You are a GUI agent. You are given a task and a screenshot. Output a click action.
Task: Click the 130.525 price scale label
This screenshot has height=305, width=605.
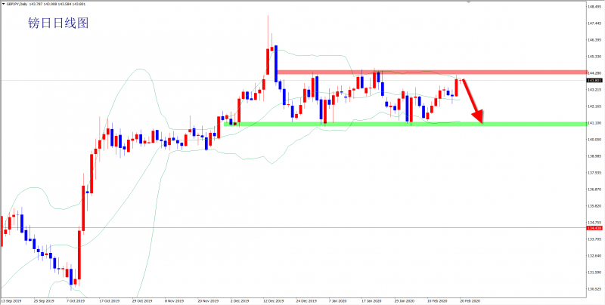point(594,289)
